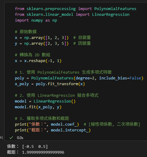Click the line "model = LinearRegression()"
The image size is (147, 157).
(x=45, y=101)
